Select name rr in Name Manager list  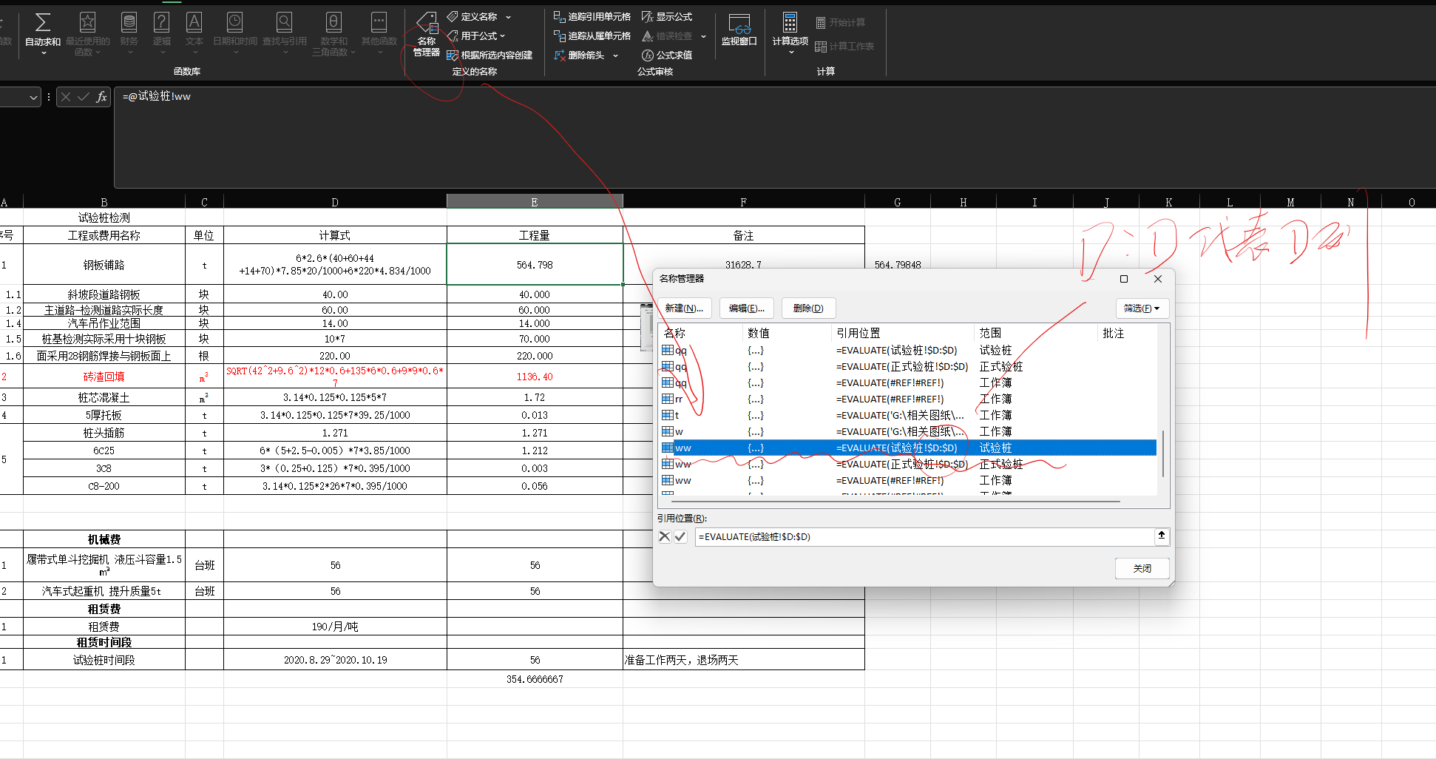(x=908, y=399)
